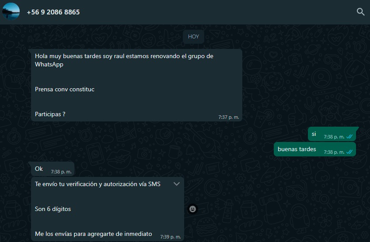Open contact info for +56 9 2086 8865
The width and height of the screenshot is (370, 242).
click(53, 12)
